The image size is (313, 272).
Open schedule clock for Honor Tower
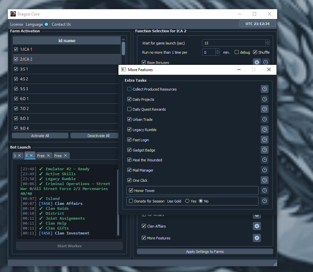tap(265, 191)
